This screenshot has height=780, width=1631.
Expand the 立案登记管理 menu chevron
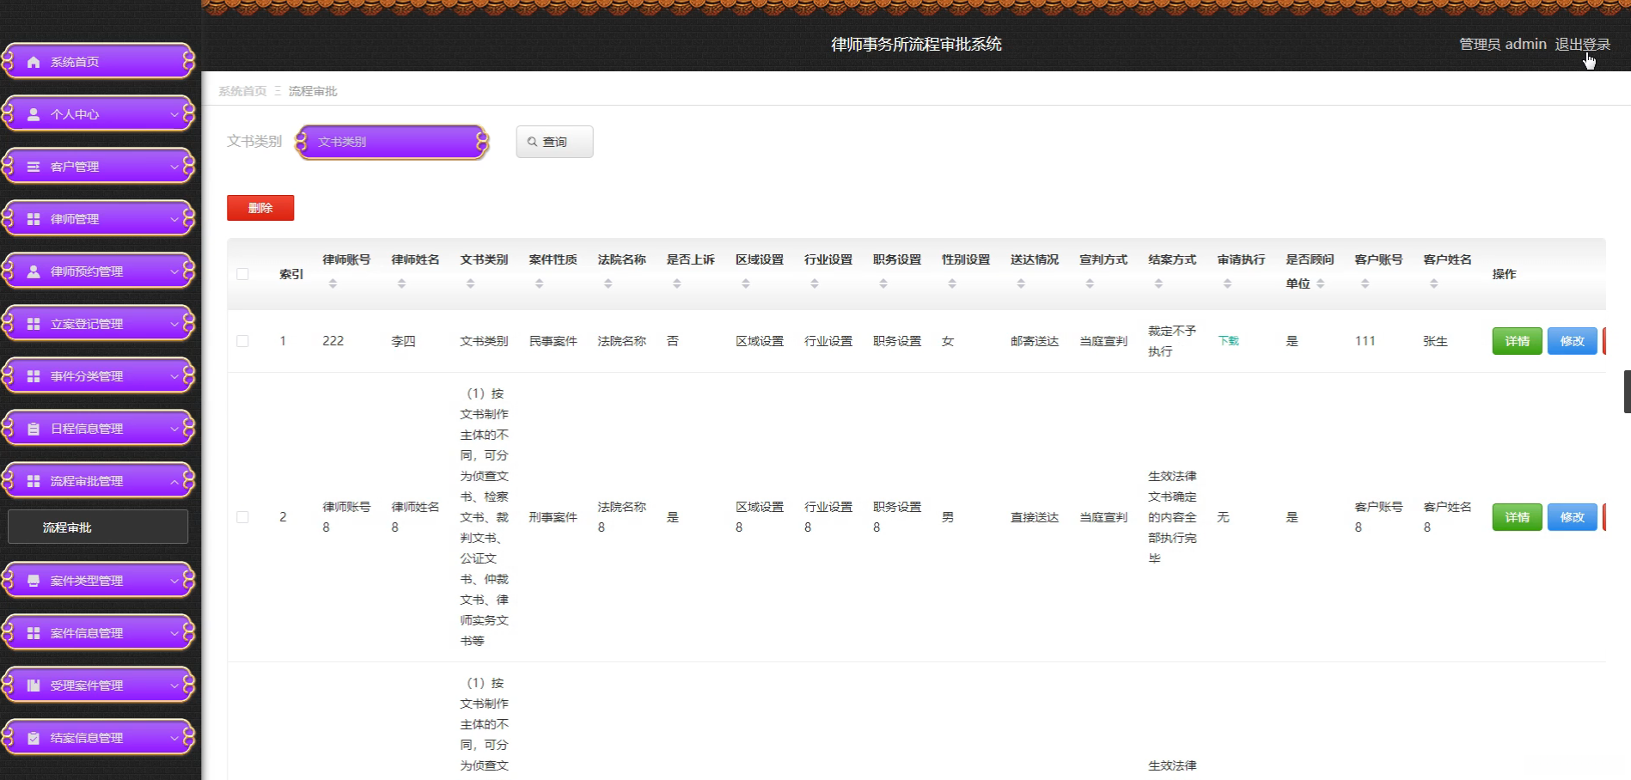(174, 324)
